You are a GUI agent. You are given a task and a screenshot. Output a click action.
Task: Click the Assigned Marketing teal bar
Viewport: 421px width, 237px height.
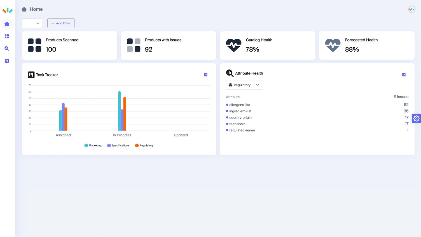pos(60,120)
